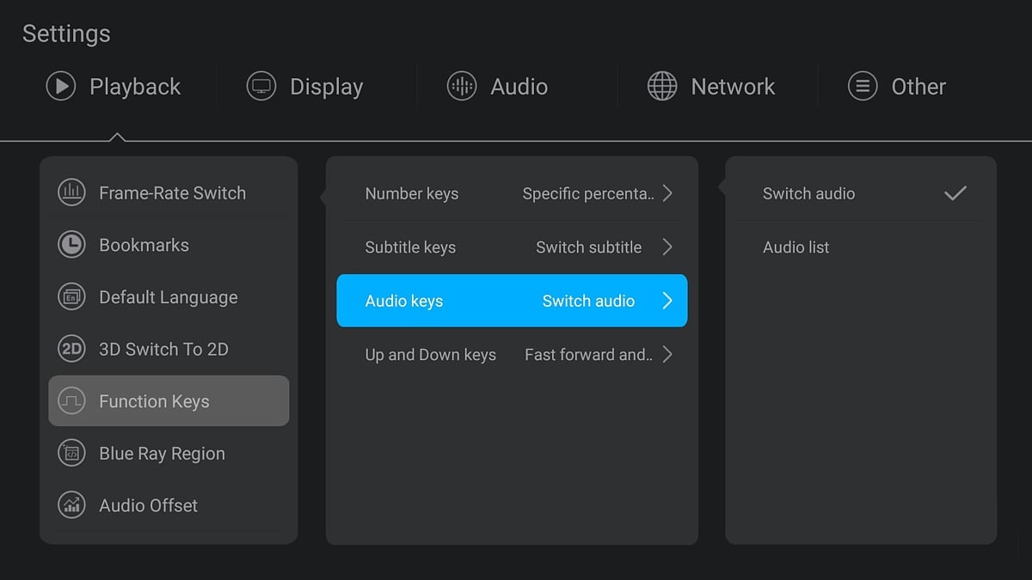Screen dimensions: 1032x580
Task: Select the highlighted Audio keys row
Action: tap(512, 301)
